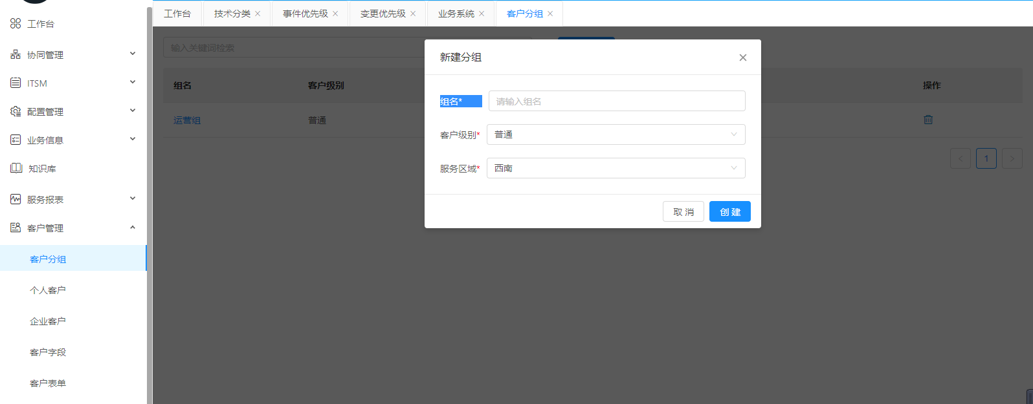The height and width of the screenshot is (404, 1033).
Task: Close the 新建分组 dialog with X
Action: click(743, 58)
